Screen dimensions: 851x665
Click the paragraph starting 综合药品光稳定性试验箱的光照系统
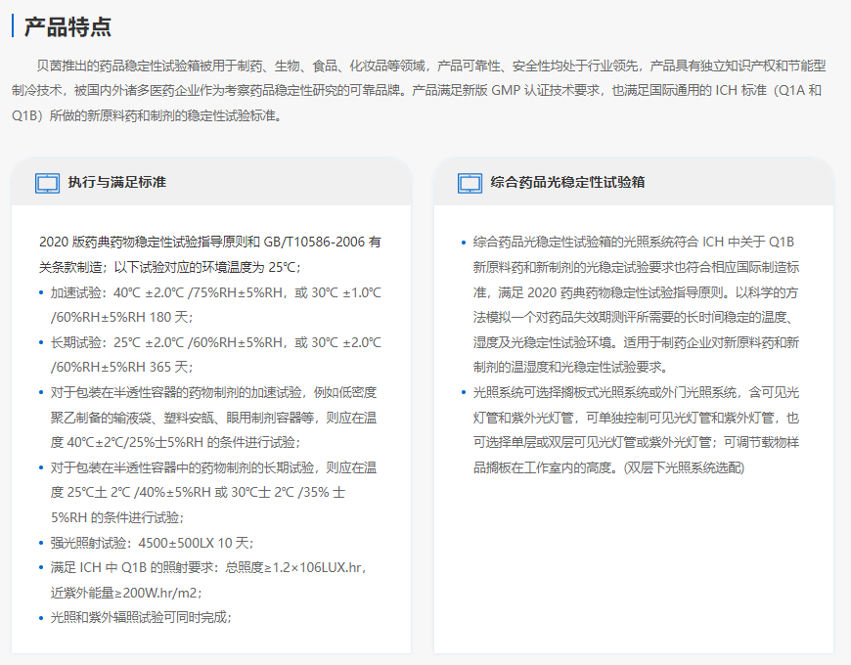click(636, 303)
